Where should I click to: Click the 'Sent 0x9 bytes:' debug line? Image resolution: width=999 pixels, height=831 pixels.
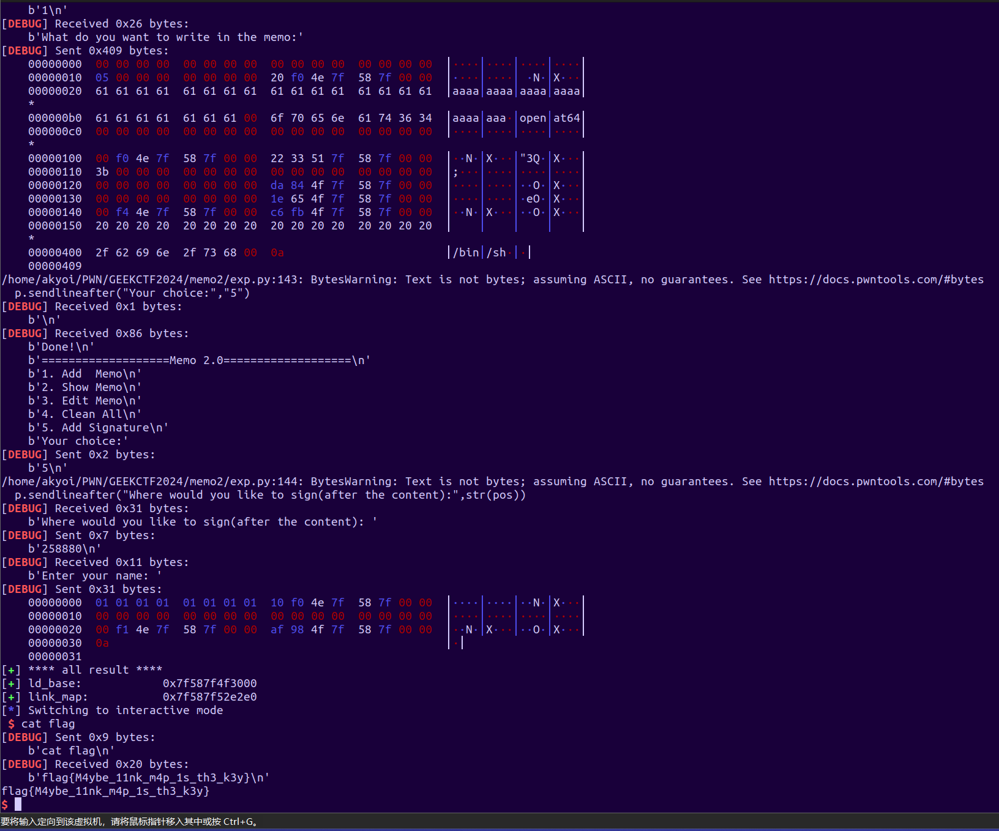(78, 737)
